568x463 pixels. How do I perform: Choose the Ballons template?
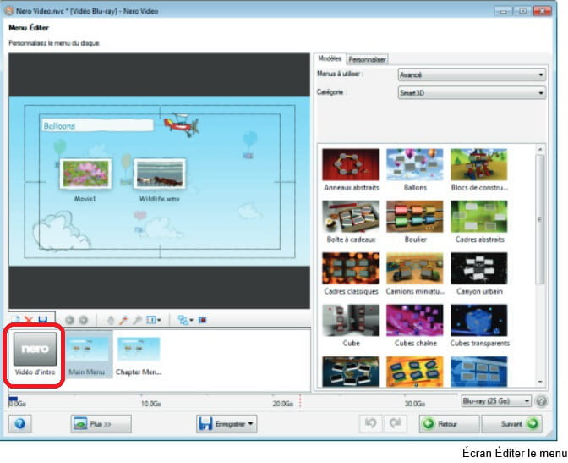pyautogui.click(x=415, y=169)
